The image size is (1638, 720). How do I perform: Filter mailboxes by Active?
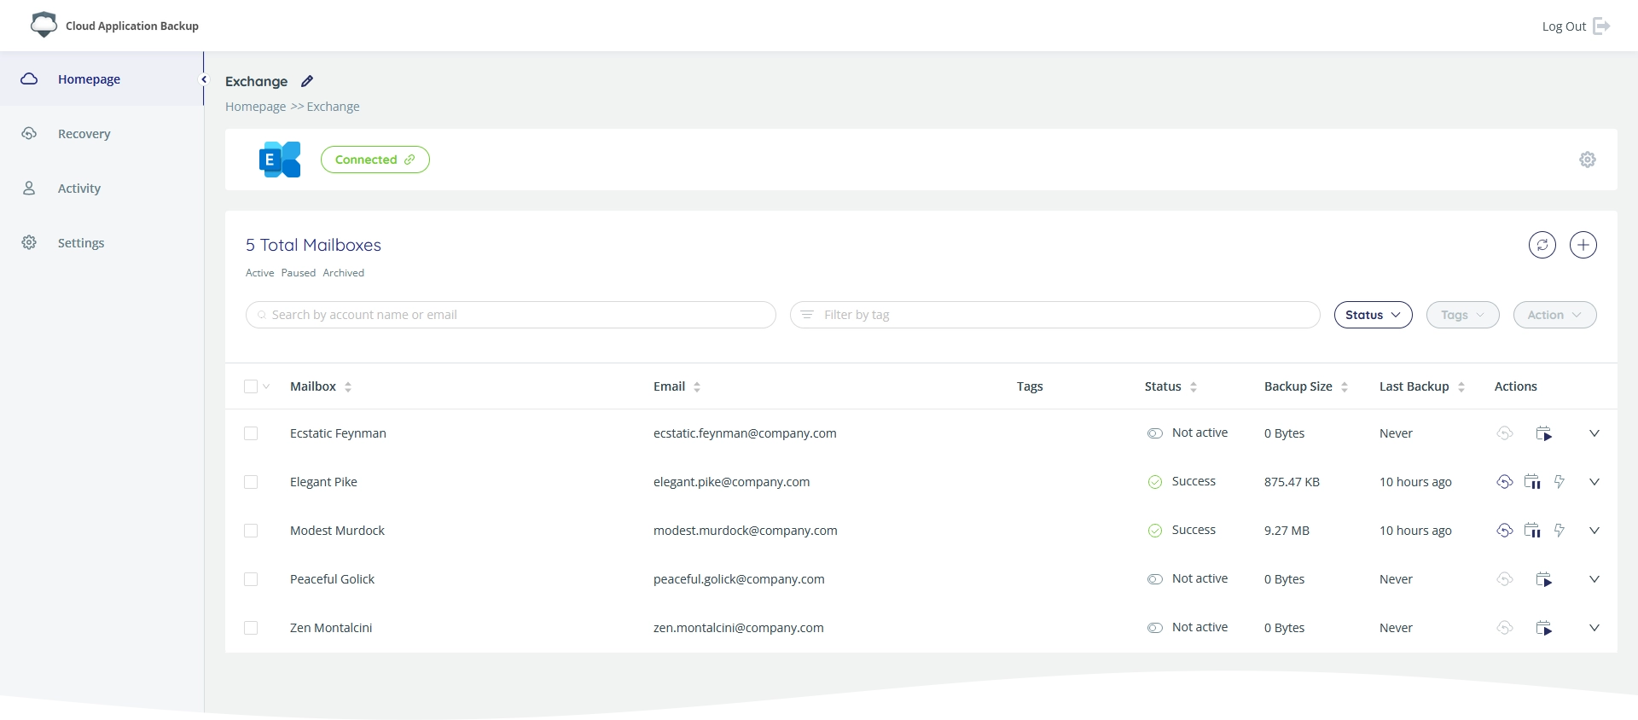260,273
